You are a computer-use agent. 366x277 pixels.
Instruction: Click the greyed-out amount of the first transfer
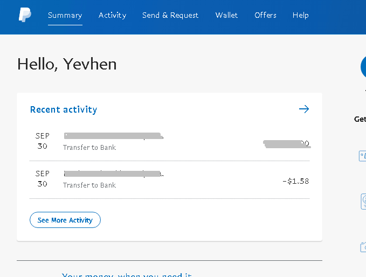(286, 143)
